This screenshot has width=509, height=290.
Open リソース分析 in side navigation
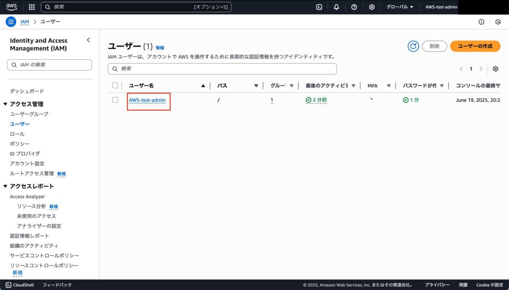31,206
